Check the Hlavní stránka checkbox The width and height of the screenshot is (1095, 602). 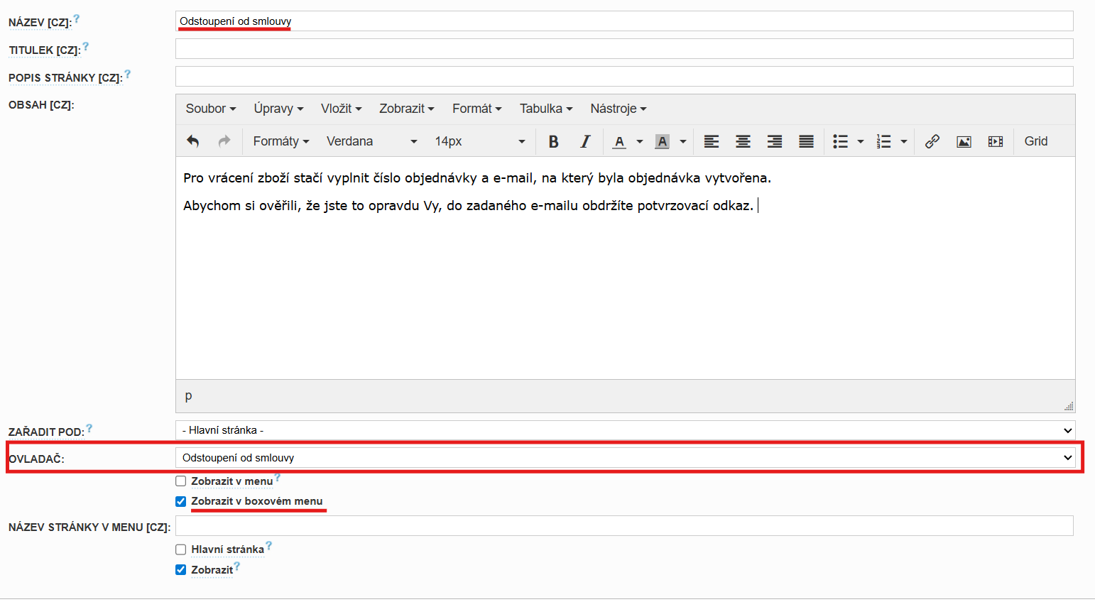(181, 549)
